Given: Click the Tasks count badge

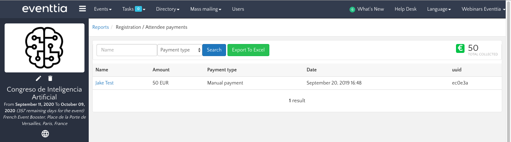Looking at the screenshot, I should coord(138,9).
